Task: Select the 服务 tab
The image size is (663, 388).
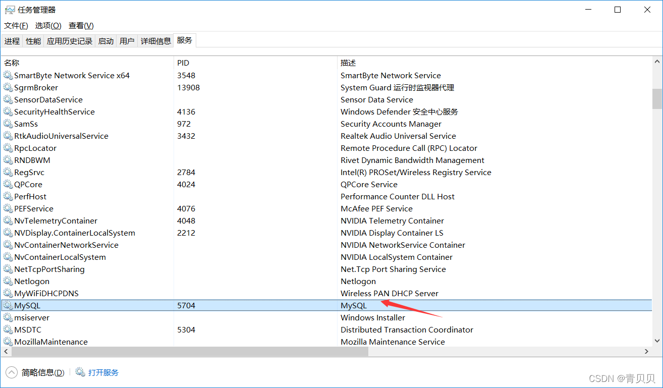Action: tap(185, 40)
